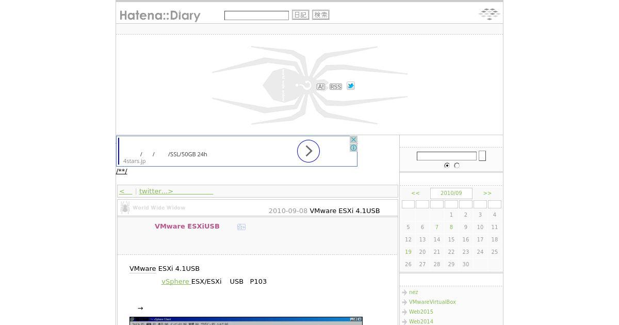Open the 2010-09-08 date link
This screenshot has height=325, width=619.
288,210
